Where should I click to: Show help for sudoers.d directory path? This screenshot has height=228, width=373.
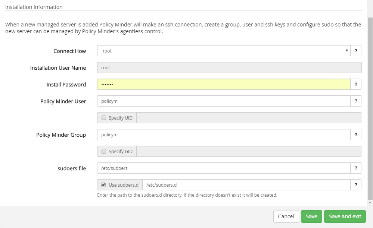pyautogui.click(x=356, y=185)
